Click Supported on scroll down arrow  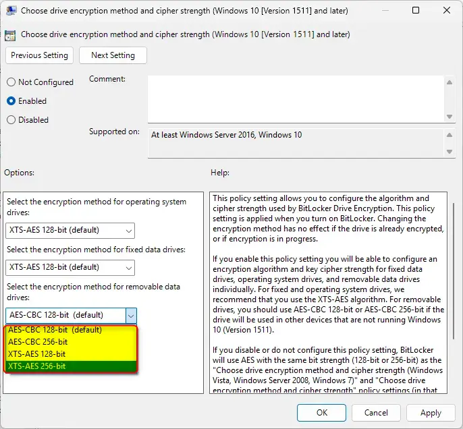pyautogui.click(x=450, y=152)
